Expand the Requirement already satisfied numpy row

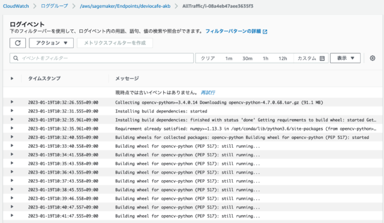click(x=12, y=128)
